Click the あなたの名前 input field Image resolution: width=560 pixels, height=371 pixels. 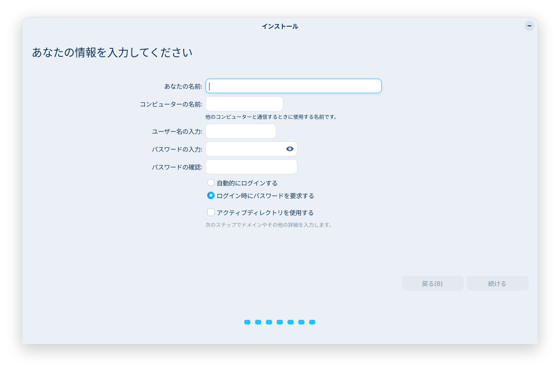pyautogui.click(x=293, y=86)
